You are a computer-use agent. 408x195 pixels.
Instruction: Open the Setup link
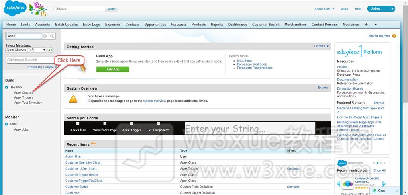click(344, 9)
